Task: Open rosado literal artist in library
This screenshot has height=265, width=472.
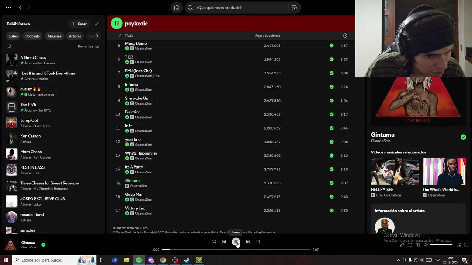Action: (x=53, y=217)
